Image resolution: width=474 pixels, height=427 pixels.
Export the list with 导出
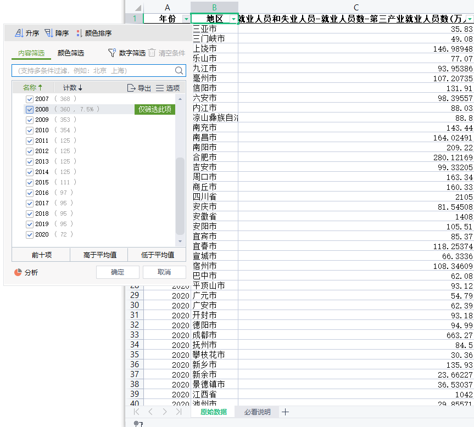tap(139, 88)
